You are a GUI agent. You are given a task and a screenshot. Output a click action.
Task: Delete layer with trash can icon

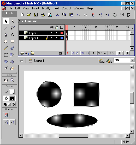click(x=60, y=53)
